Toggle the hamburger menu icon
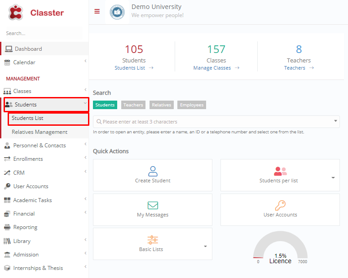 pos(97,11)
